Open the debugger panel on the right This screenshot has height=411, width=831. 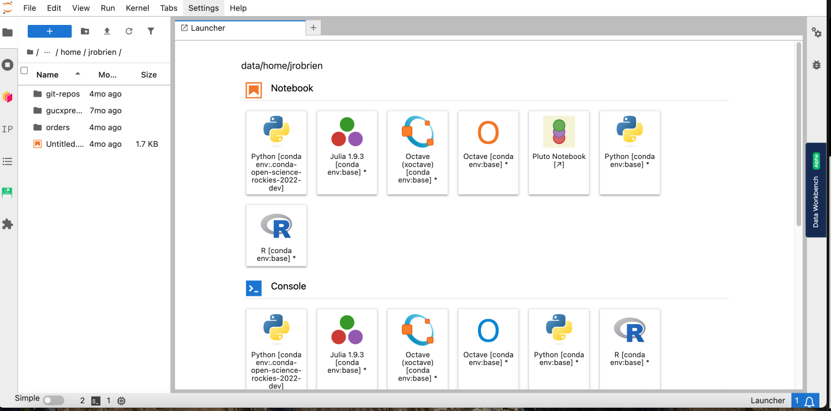(x=817, y=64)
